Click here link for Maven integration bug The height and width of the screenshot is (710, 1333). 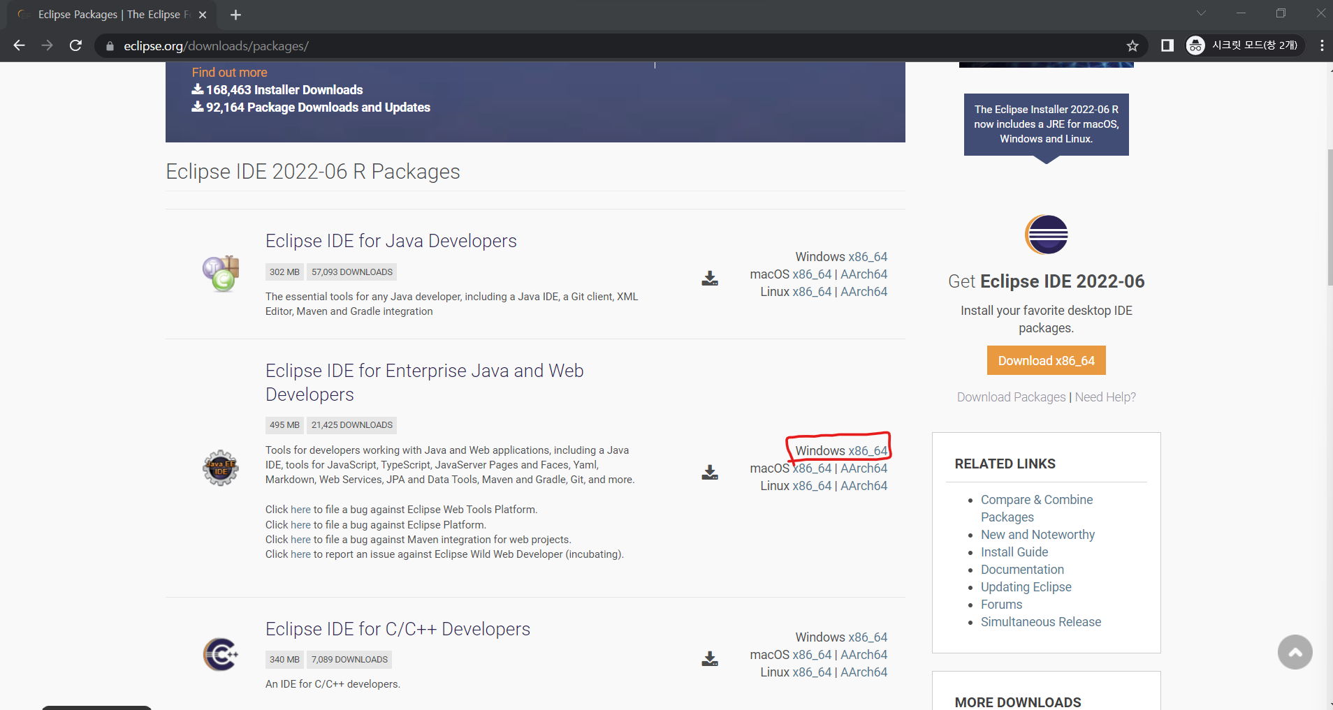click(300, 540)
